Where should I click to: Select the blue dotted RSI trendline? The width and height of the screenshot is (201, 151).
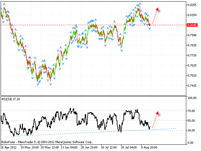(x=94, y=132)
